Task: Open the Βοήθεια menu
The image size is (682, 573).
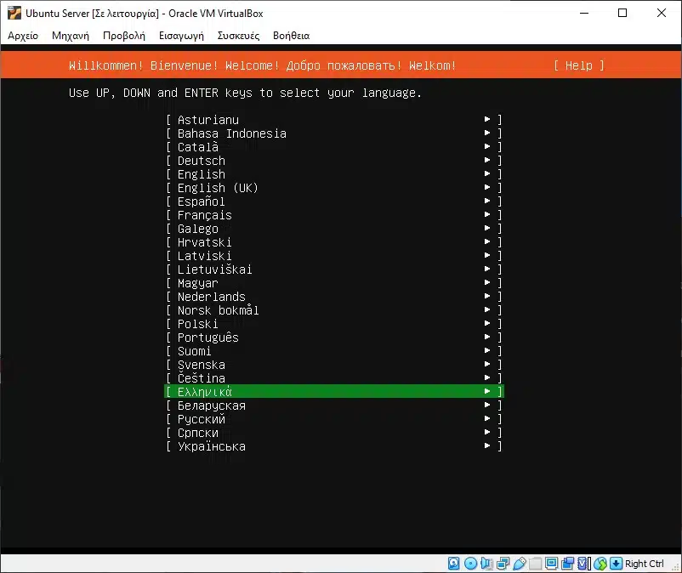Action: tap(292, 36)
